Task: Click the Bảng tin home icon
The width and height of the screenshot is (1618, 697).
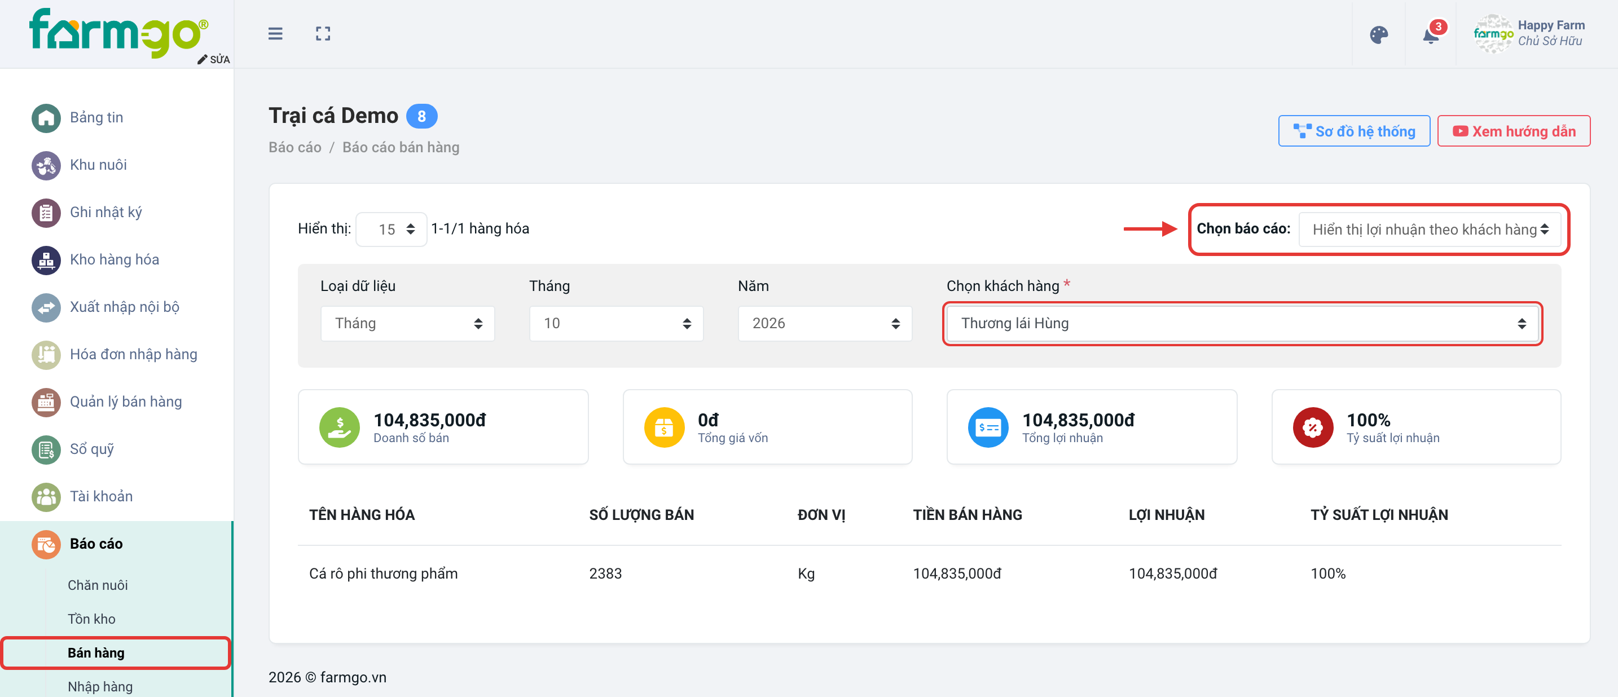Action: (x=46, y=118)
